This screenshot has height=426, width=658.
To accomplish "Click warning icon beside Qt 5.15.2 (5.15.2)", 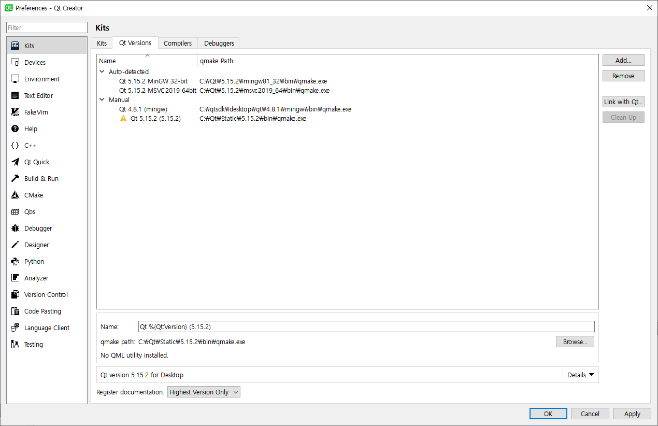I will (x=123, y=118).
